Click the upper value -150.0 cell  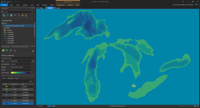(16, 95)
